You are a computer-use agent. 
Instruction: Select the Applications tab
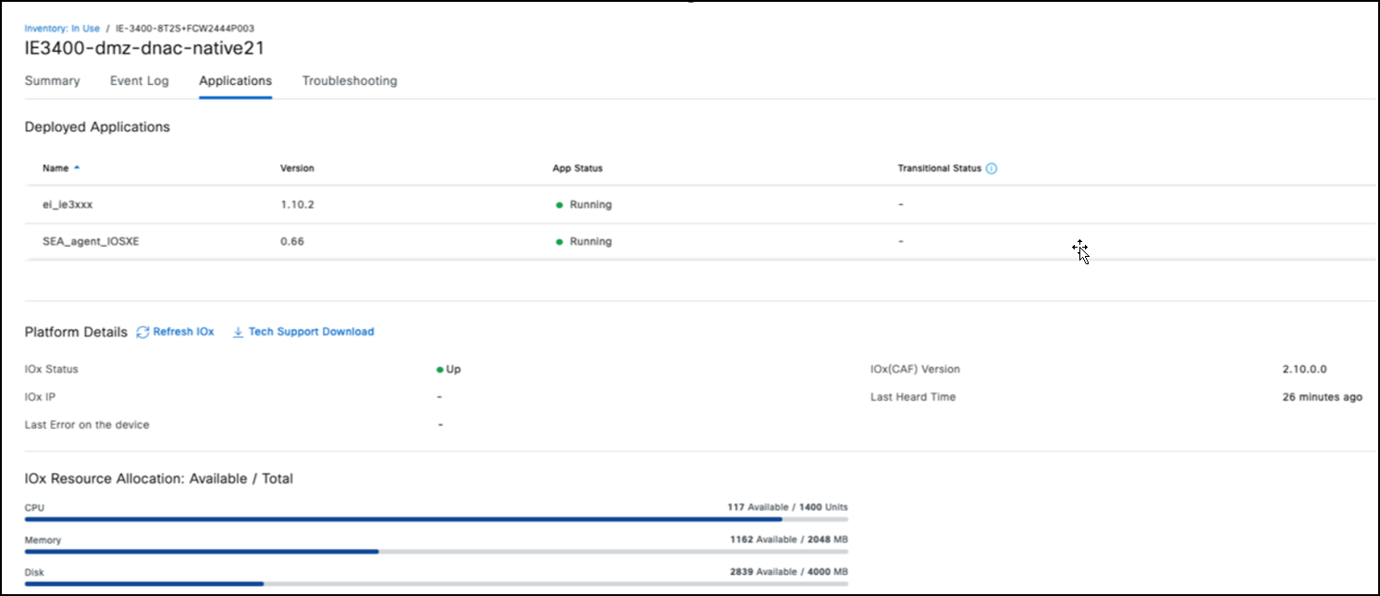pyautogui.click(x=236, y=81)
